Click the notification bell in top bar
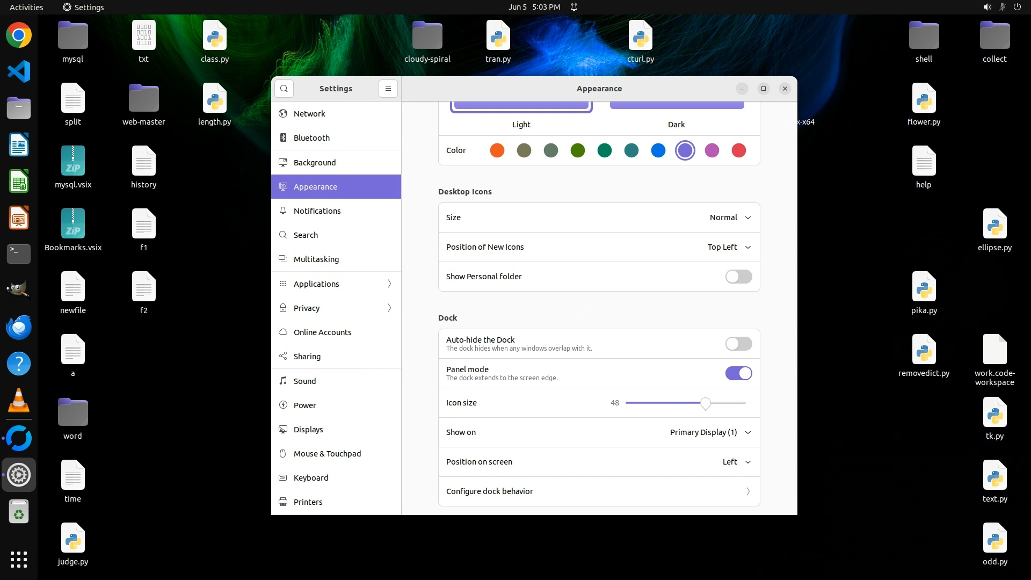This screenshot has height=580, width=1031. (x=574, y=7)
